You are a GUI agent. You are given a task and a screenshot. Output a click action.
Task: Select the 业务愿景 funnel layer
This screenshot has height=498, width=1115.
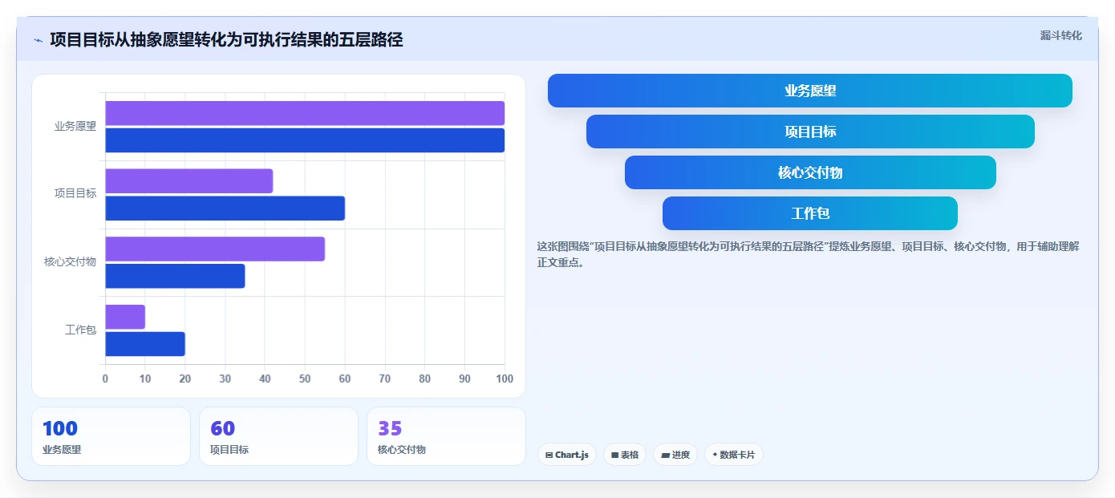click(810, 91)
